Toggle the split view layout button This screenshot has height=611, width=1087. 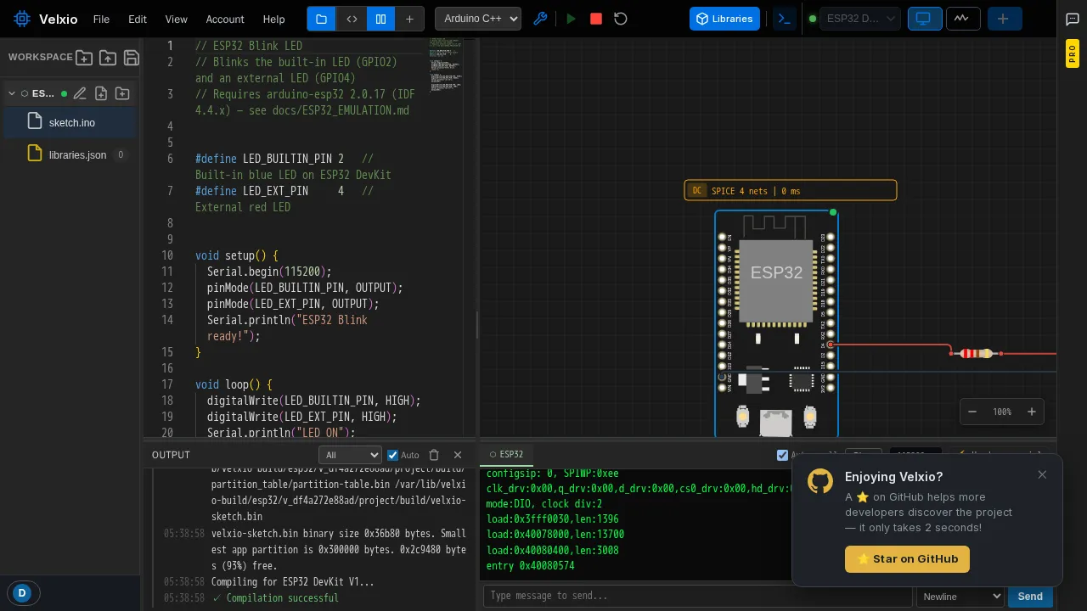pos(380,19)
